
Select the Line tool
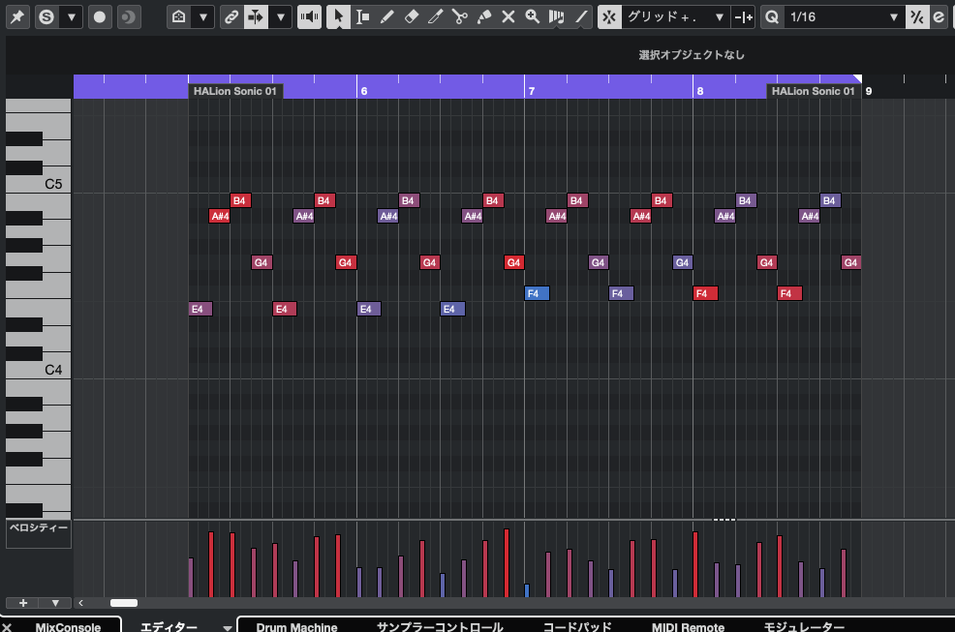580,16
